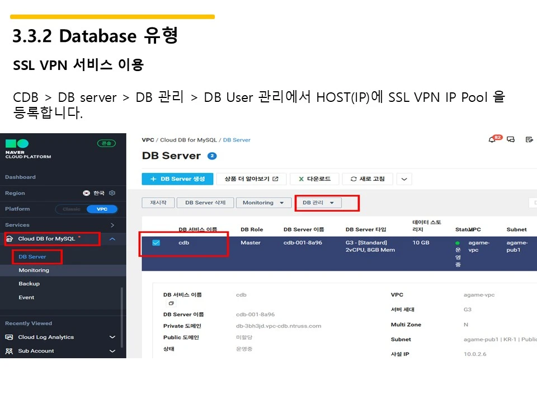Click the Region label in sidebar
This screenshot has height=403, width=537.
(x=15, y=193)
